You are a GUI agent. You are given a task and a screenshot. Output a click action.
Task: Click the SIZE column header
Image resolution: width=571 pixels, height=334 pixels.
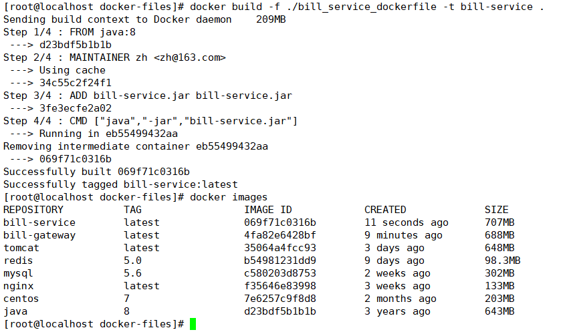[x=496, y=210]
